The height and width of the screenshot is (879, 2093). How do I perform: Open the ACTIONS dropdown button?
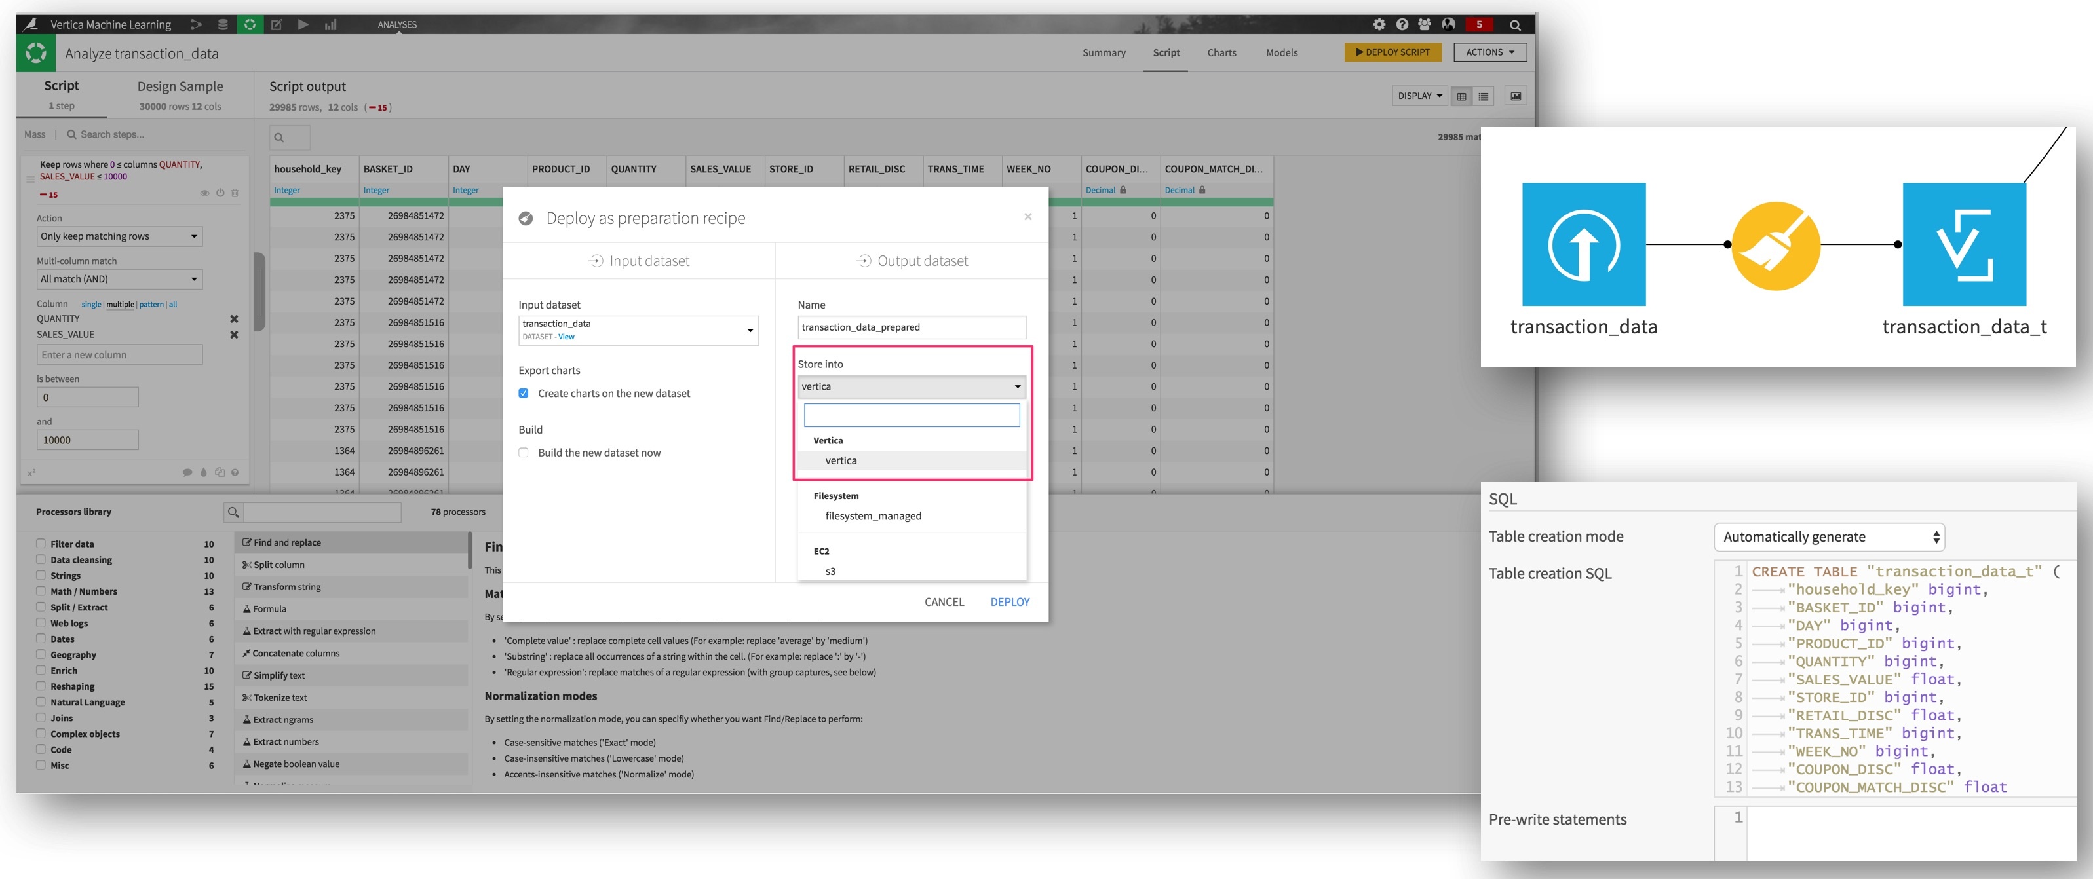coord(1489,52)
